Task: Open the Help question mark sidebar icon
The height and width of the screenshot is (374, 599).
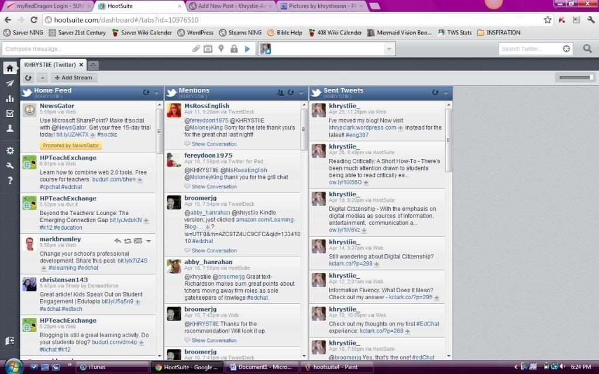Action: (x=10, y=180)
